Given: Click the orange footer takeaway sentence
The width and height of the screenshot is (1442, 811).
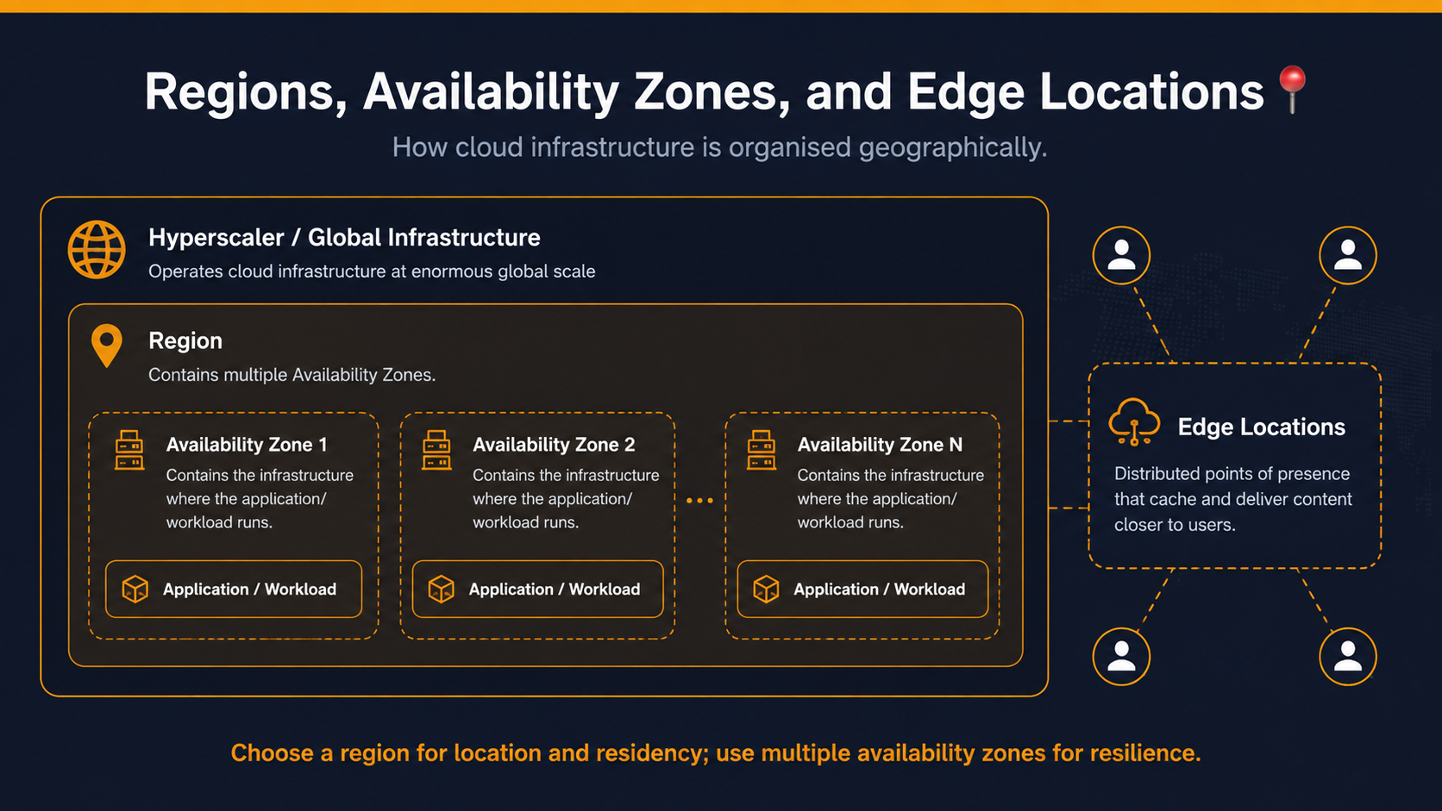Looking at the screenshot, I should (716, 753).
